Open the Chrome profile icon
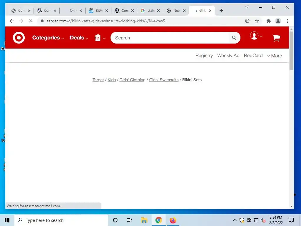 point(278,21)
